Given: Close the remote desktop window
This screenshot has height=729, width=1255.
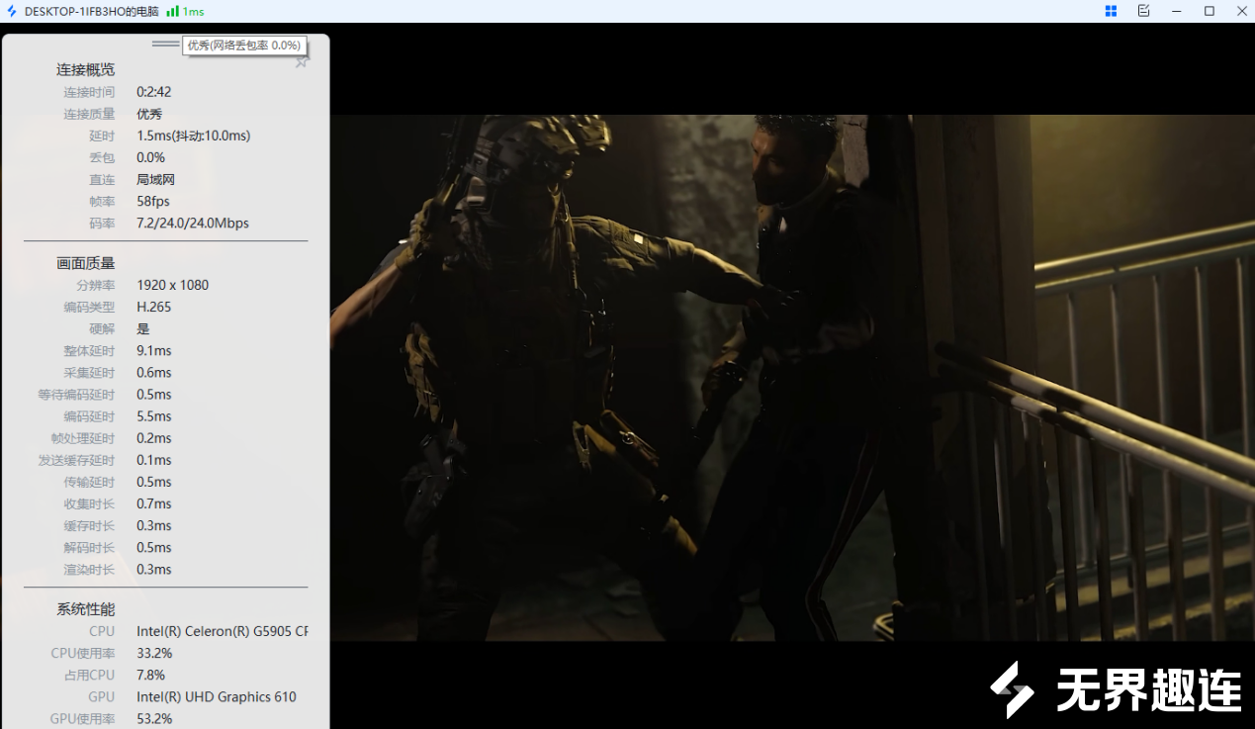Looking at the screenshot, I should (1242, 11).
